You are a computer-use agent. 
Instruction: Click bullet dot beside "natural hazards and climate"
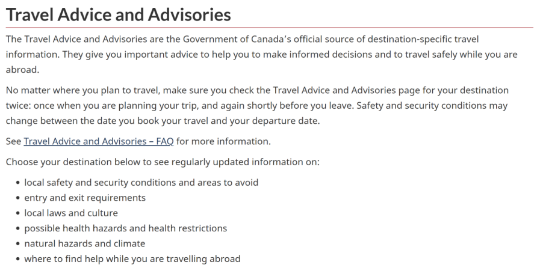coord(18,244)
